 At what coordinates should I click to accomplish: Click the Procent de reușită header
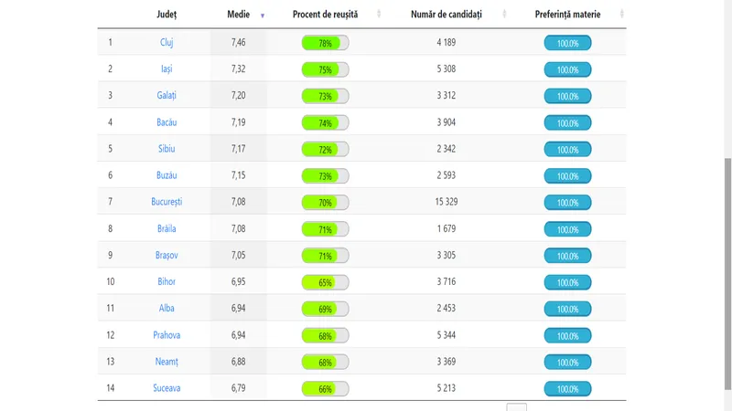[326, 15]
